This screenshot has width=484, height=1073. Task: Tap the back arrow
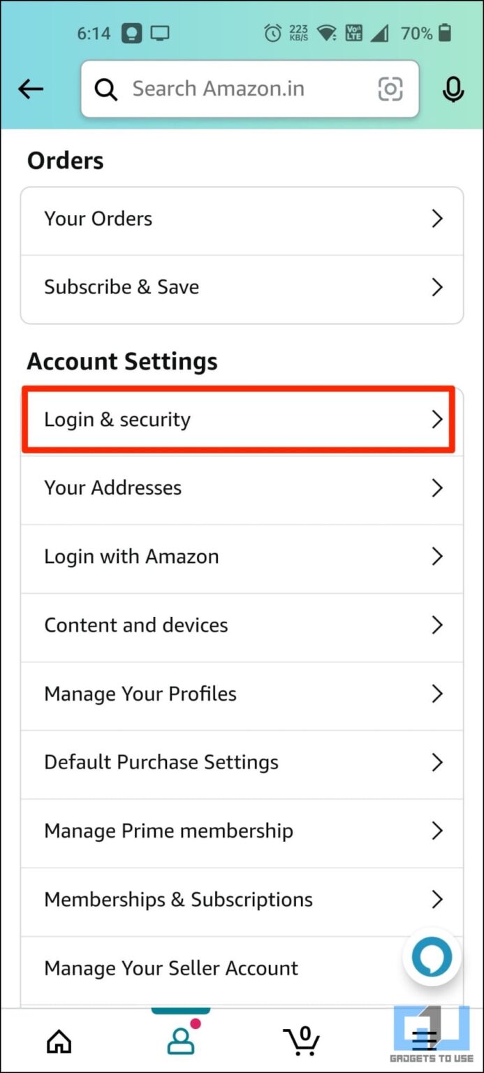pos(30,89)
